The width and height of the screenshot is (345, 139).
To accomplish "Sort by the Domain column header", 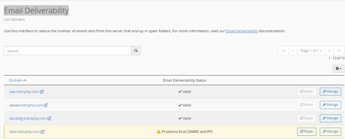I will point(18,80).
